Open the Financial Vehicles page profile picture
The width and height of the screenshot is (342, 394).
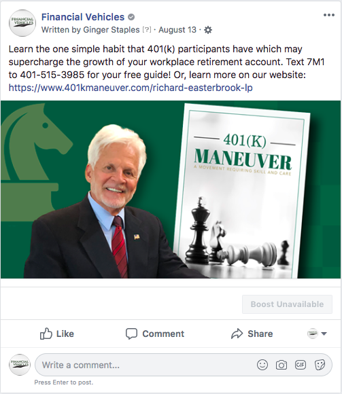pos(22,23)
